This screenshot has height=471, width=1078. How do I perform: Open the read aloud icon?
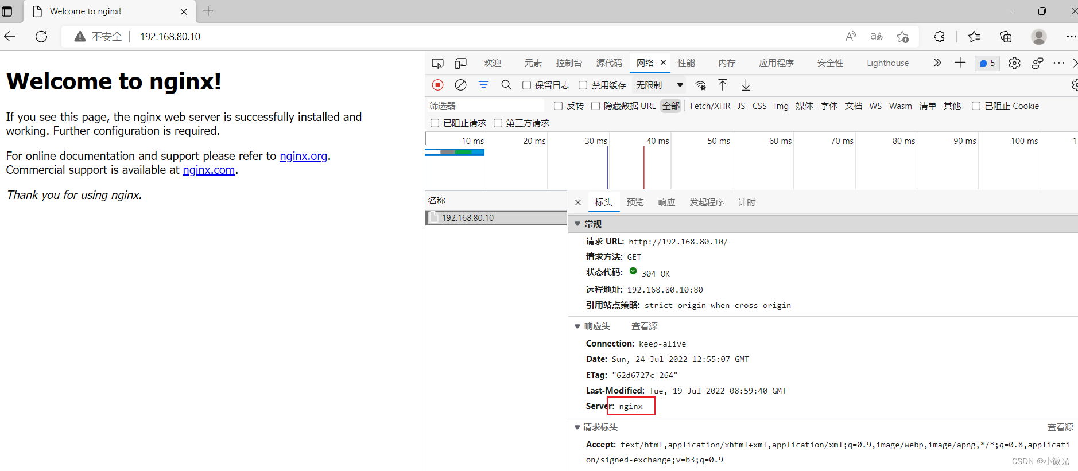pos(851,37)
